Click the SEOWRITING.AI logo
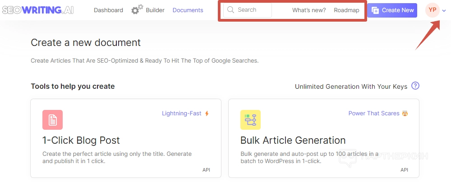451x191 pixels. pyautogui.click(x=37, y=10)
